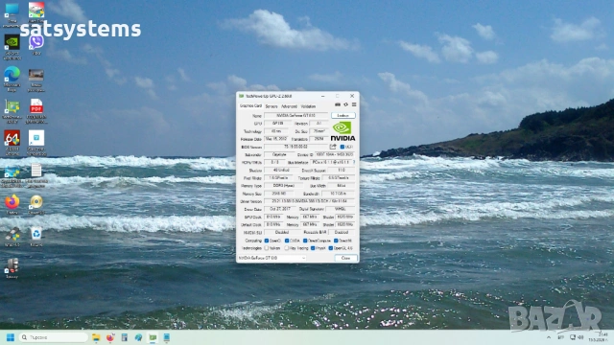Click the Release Date value field
Image resolution: width=614 pixels, height=345 pixels.
276,139
